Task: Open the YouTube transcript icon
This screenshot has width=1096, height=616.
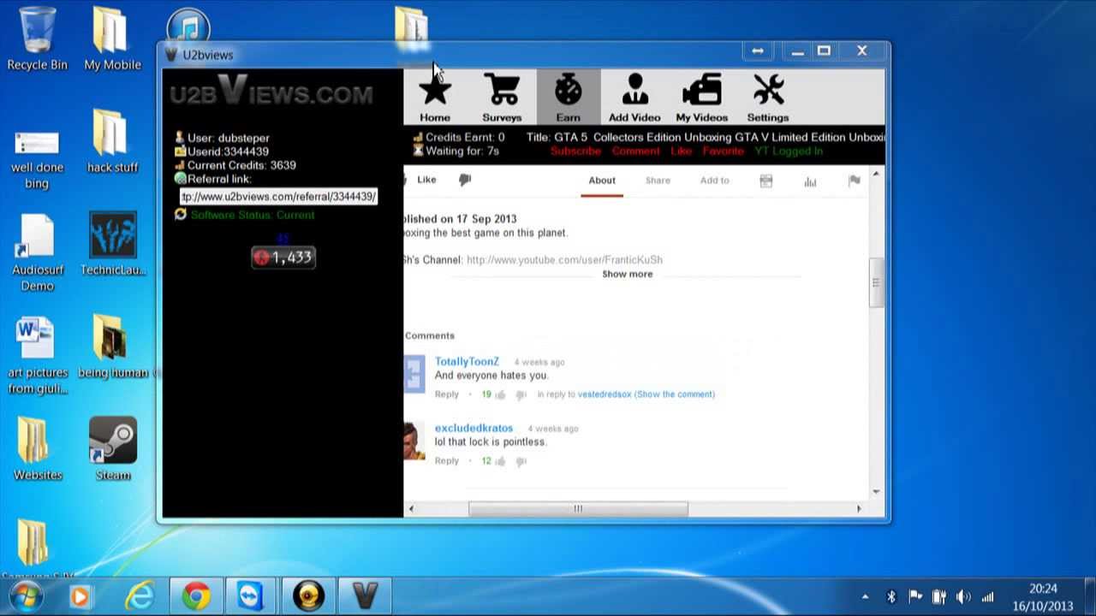Action: click(x=766, y=181)
